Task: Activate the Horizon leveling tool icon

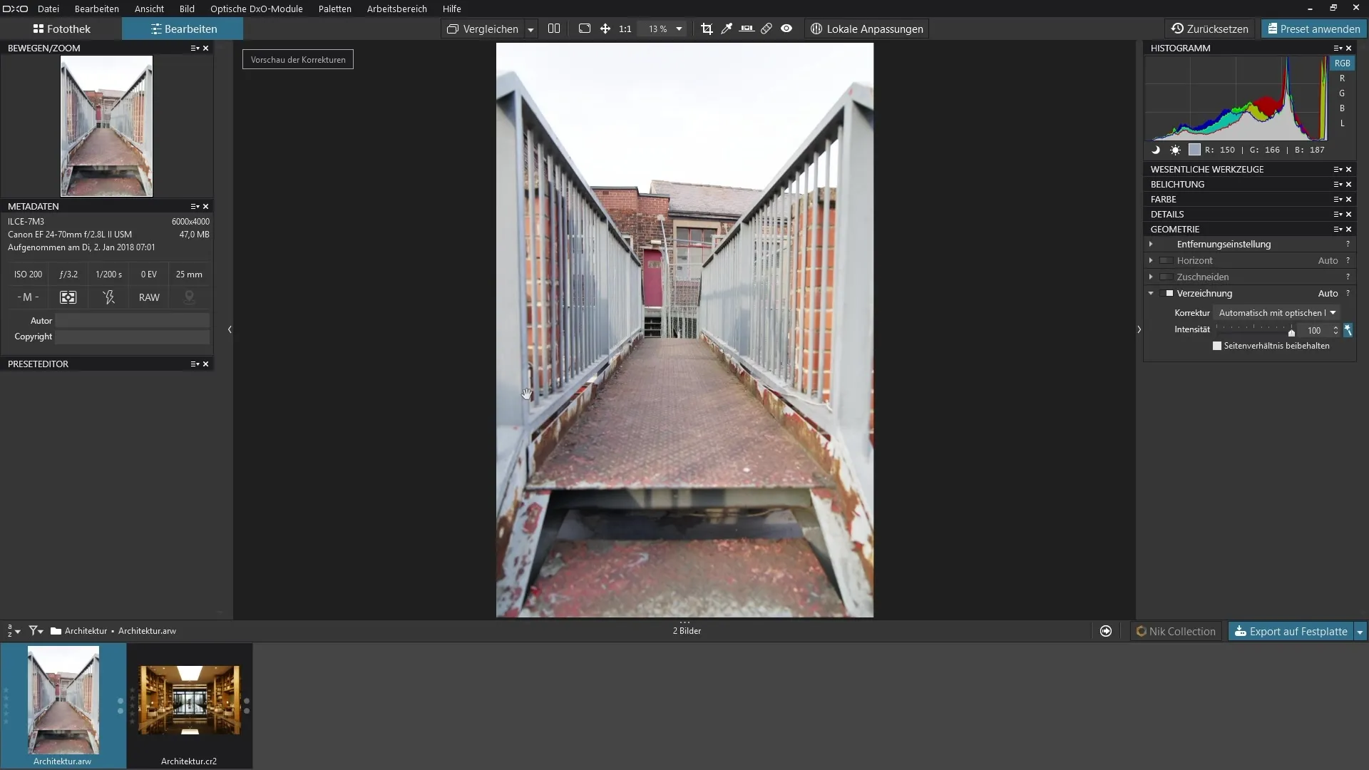Action: pos(747,29)
